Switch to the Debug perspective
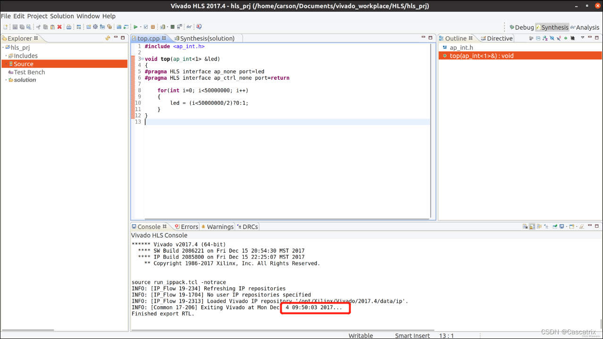Screen dimensions: 603x339 pyautogui.click(x=521, y=27)
